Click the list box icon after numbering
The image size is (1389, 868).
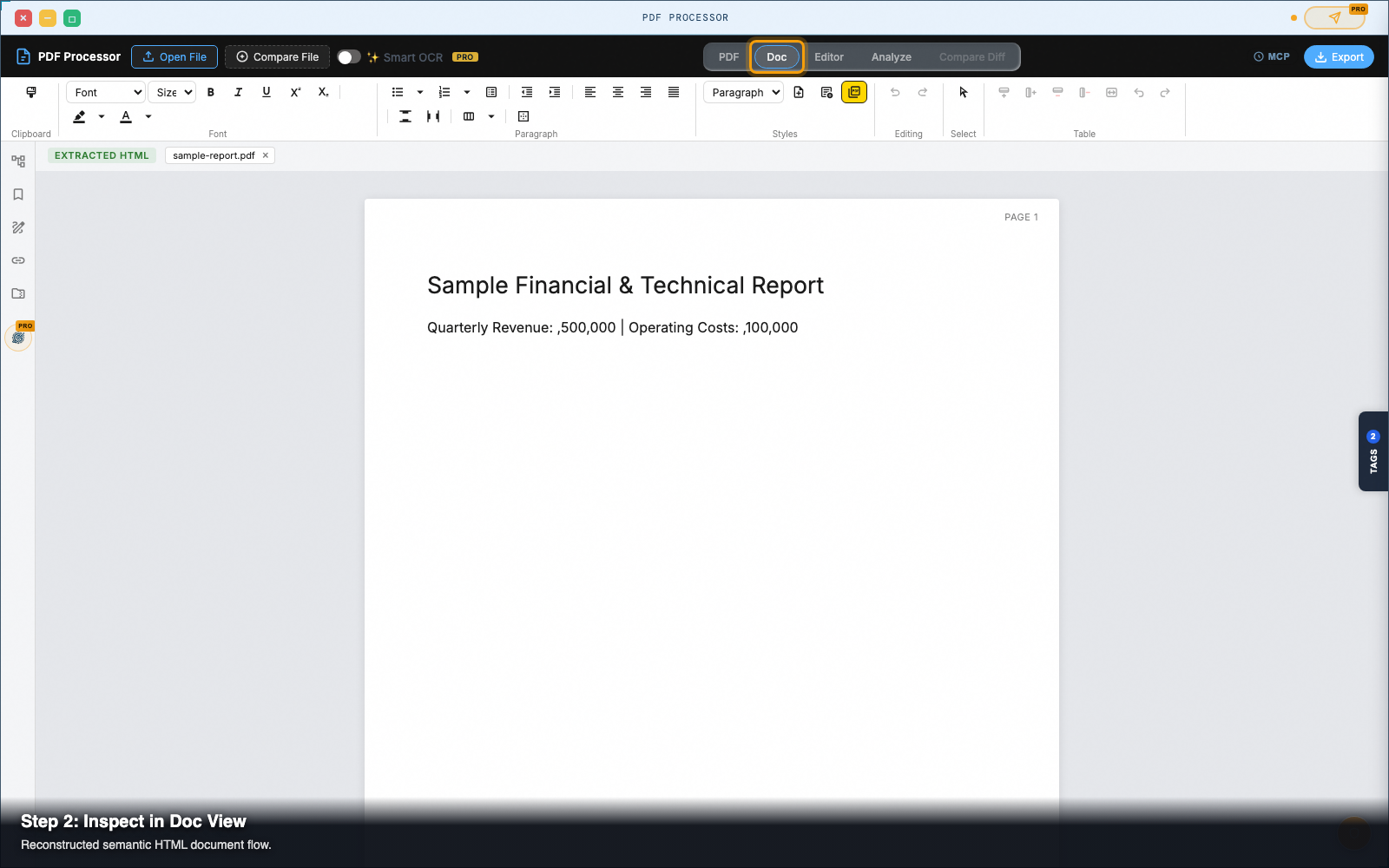[491, 92]
